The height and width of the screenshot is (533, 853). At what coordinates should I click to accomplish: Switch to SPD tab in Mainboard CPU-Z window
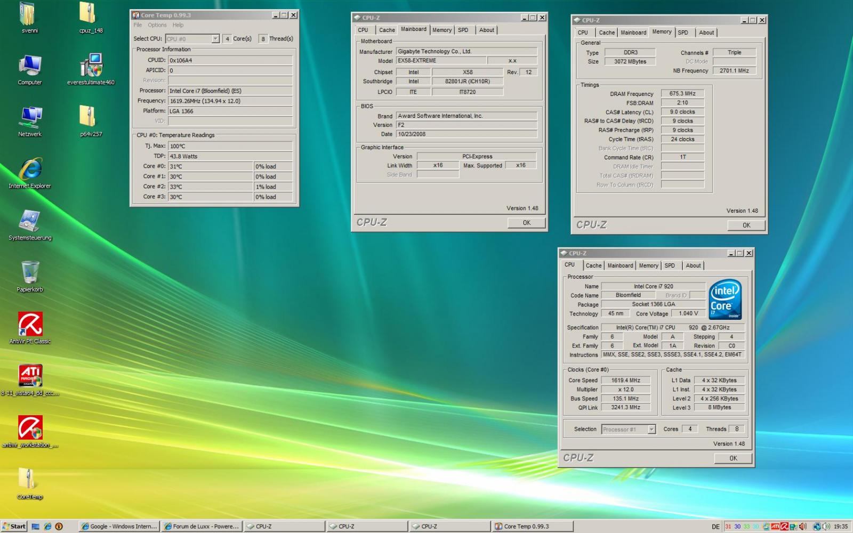[463, 30]
